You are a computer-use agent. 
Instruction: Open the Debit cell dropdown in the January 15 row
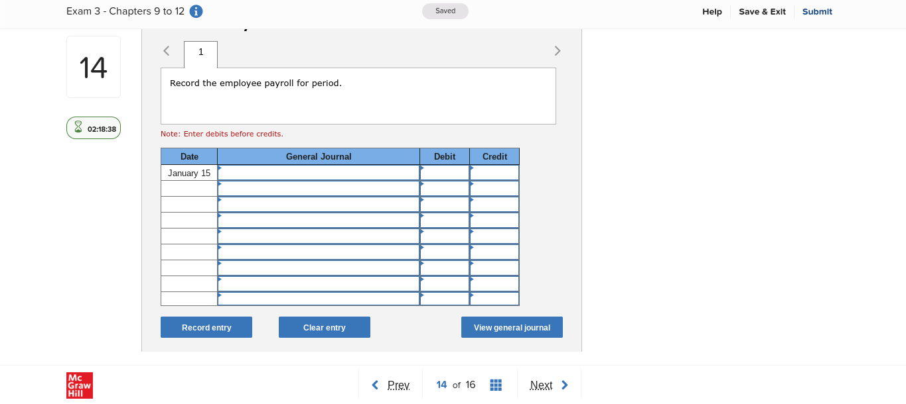[x=444, y=173]
